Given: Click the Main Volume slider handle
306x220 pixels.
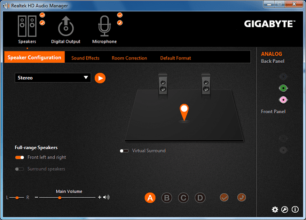Looking at the screenshot, I should click(x=60, y=198).
